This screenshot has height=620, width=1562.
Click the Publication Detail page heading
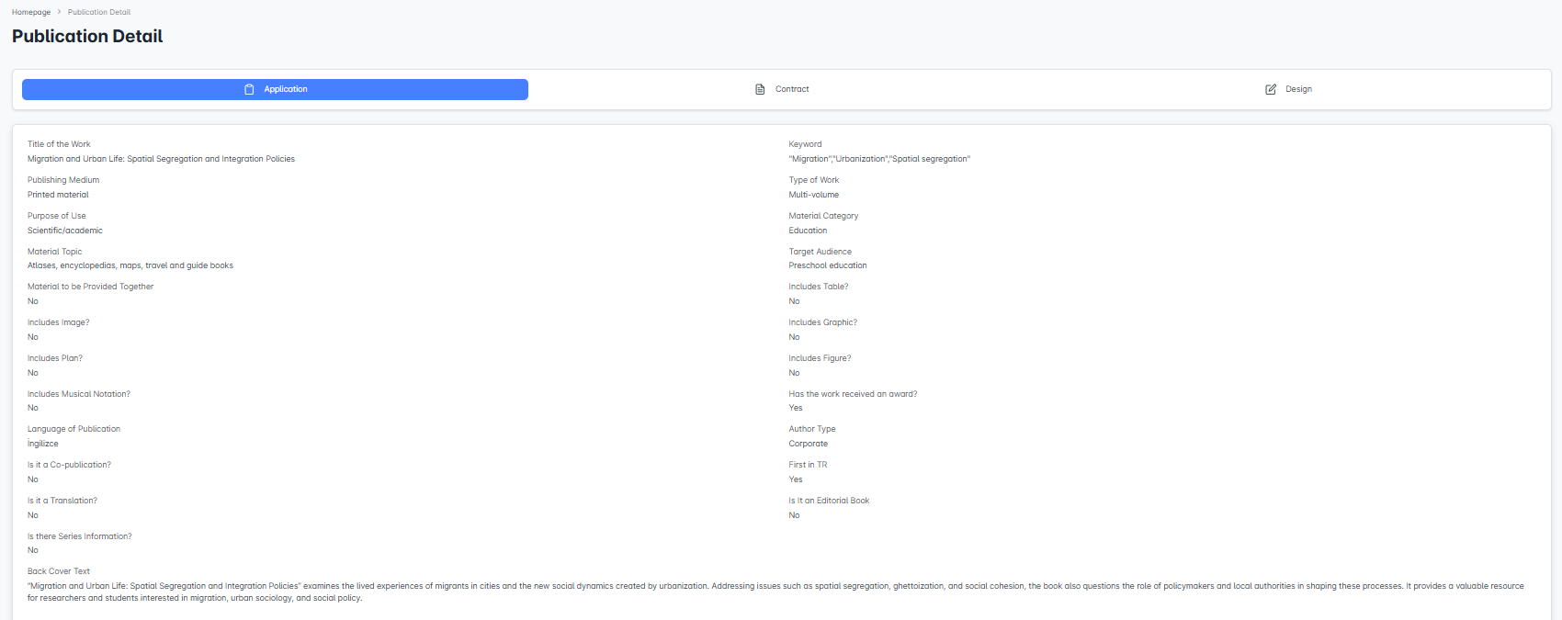[x=87, y=37]
